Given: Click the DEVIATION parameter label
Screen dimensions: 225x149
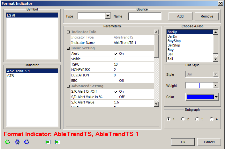Looking at the screenshot, I should pos(80,75).
